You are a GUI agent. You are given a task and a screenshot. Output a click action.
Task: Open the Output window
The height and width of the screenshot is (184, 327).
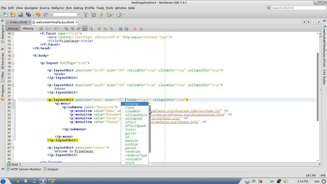click(51, 169)
